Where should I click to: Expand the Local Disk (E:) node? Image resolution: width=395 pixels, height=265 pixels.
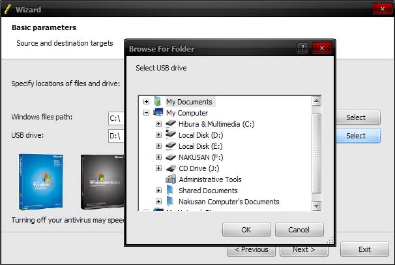coord(158,146)
